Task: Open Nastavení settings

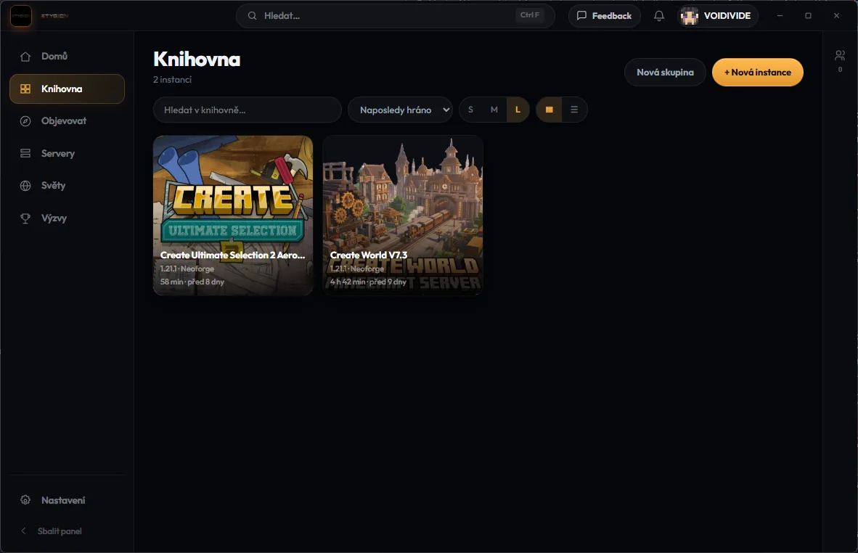Action: coord(67,500)
